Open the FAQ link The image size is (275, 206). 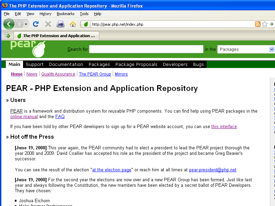[x=60, y=117]
